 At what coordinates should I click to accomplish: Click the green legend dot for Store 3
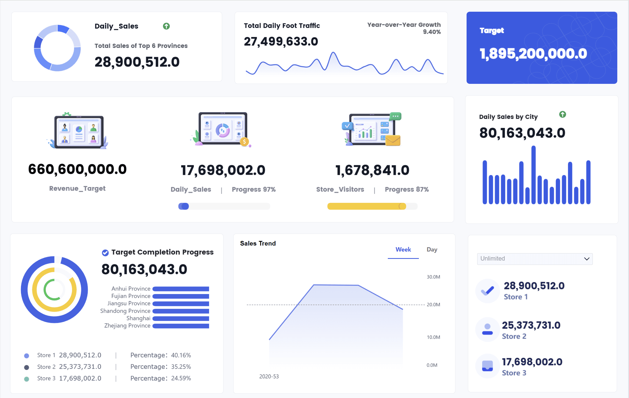pos(26,379)
